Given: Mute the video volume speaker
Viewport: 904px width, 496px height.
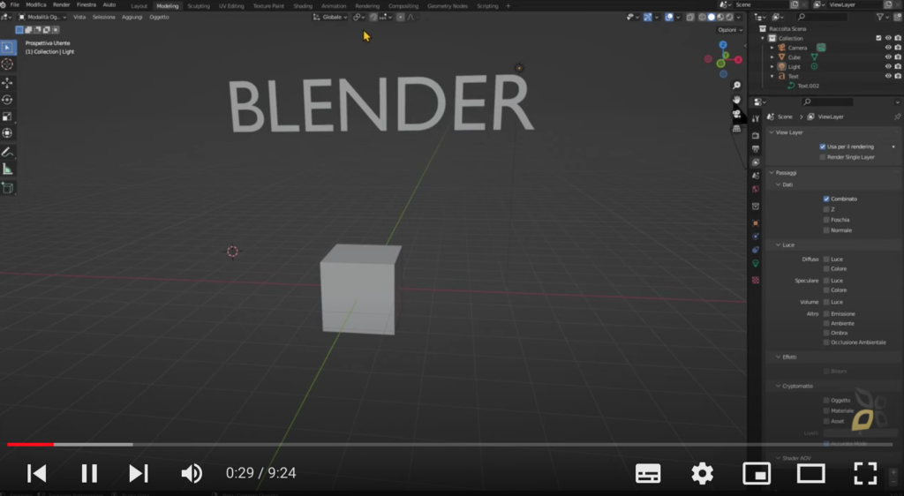Looking at the screenshot, I should 192,474.
